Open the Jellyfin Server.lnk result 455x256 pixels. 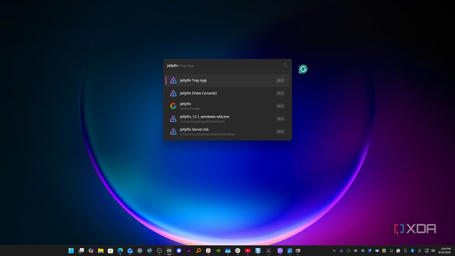(227, 131)
